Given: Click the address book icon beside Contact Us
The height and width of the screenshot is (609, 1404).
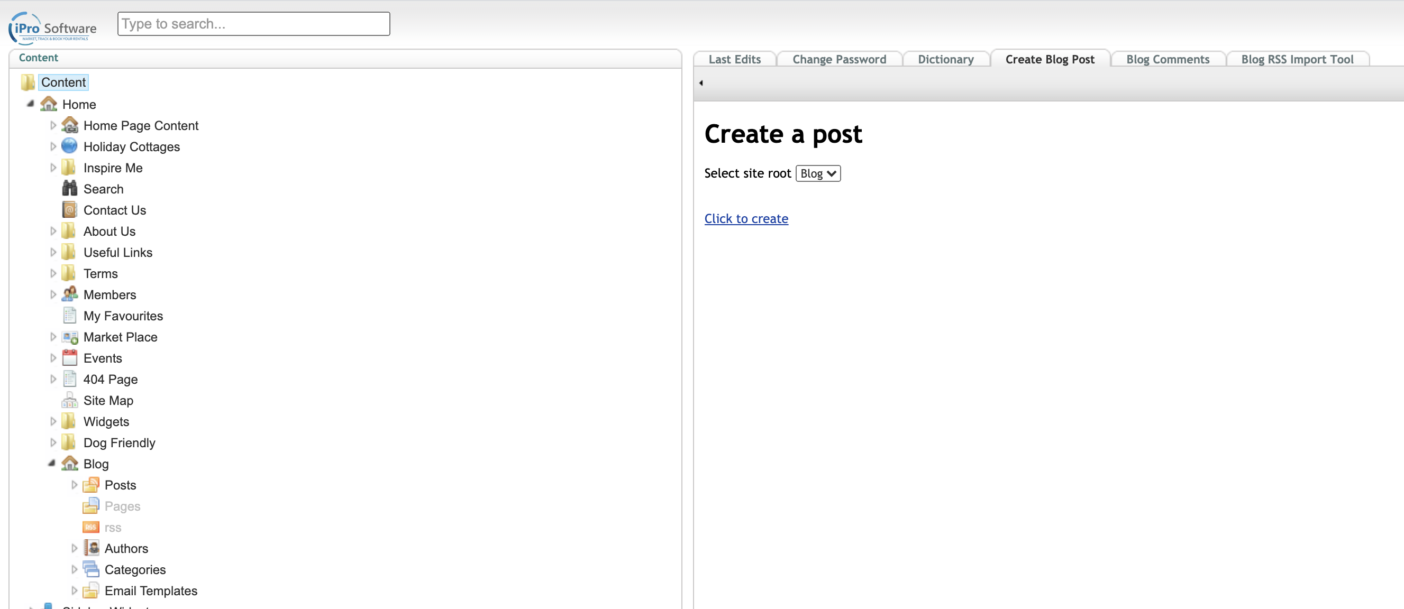Looking at the screenshot, I should pyautogui.click(x=69, y=210).
